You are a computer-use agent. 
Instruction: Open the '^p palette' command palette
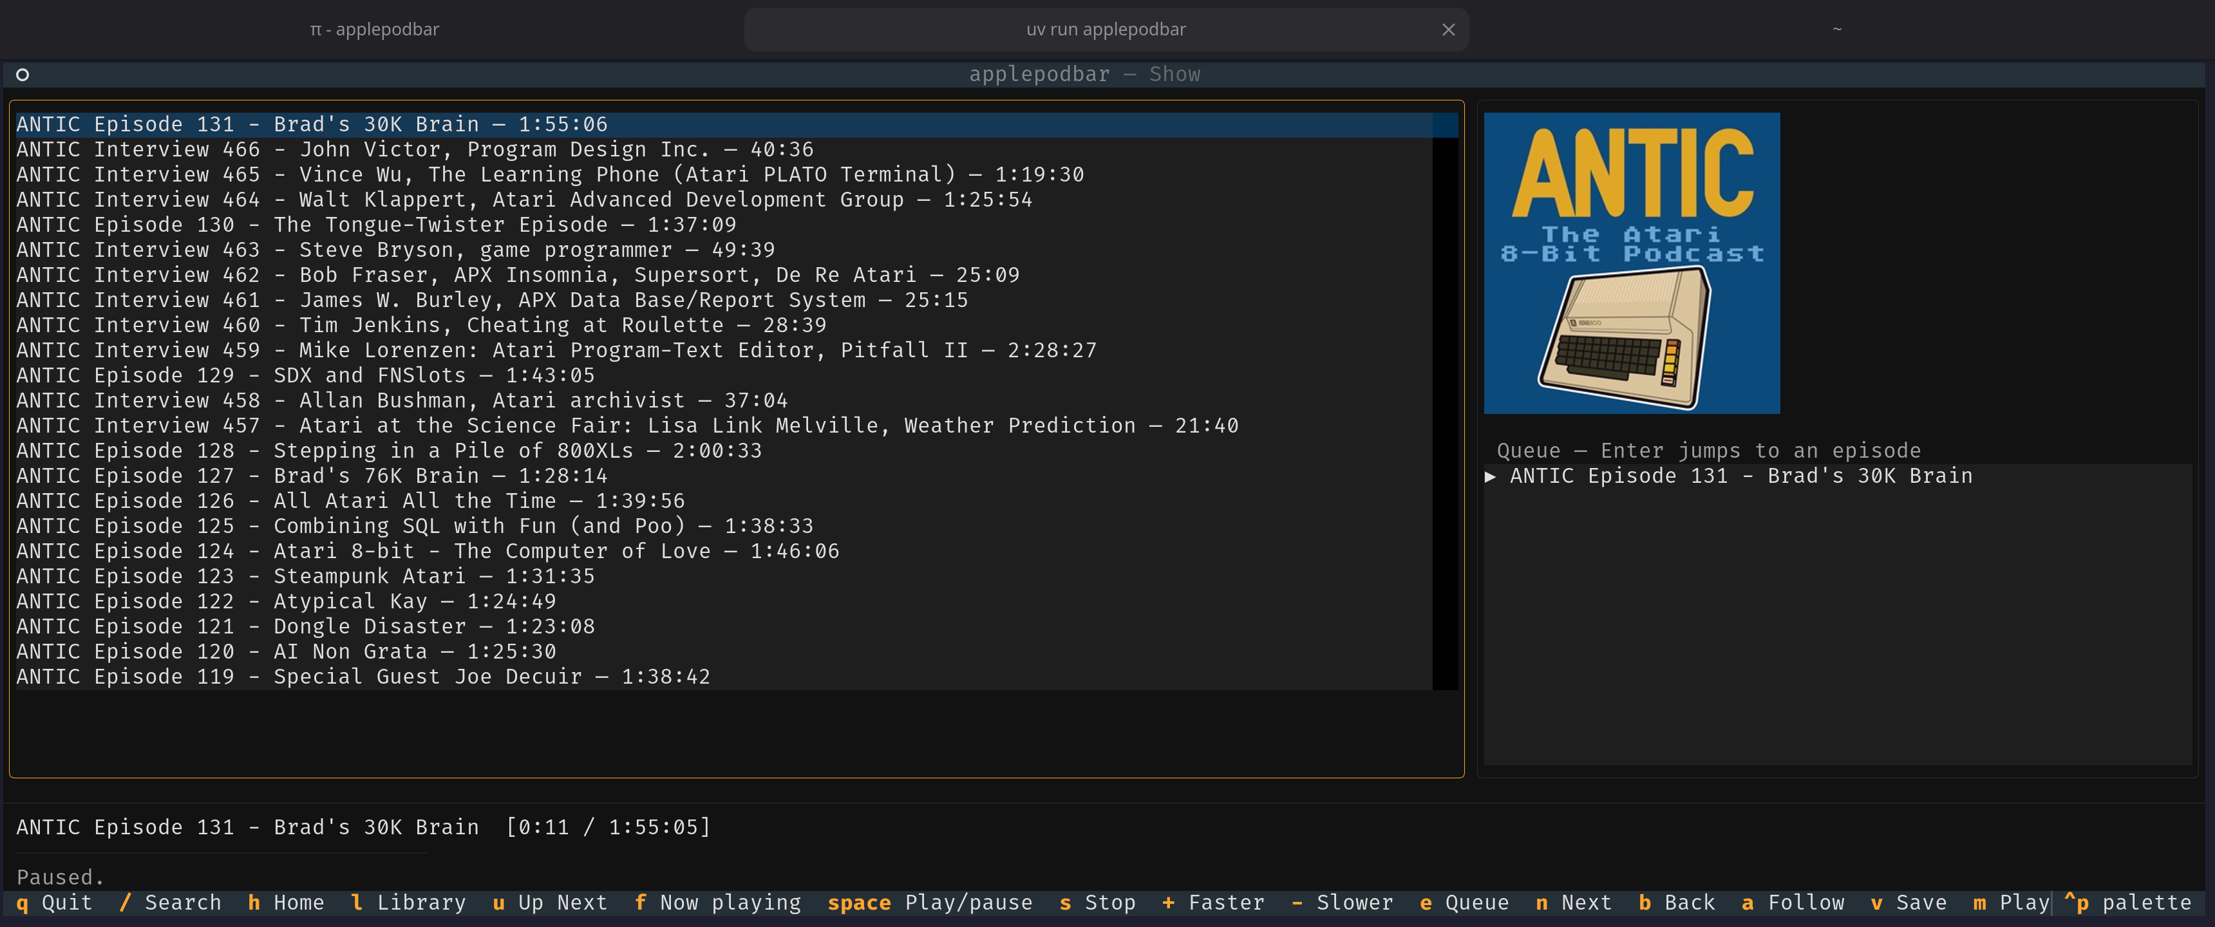2127,902
